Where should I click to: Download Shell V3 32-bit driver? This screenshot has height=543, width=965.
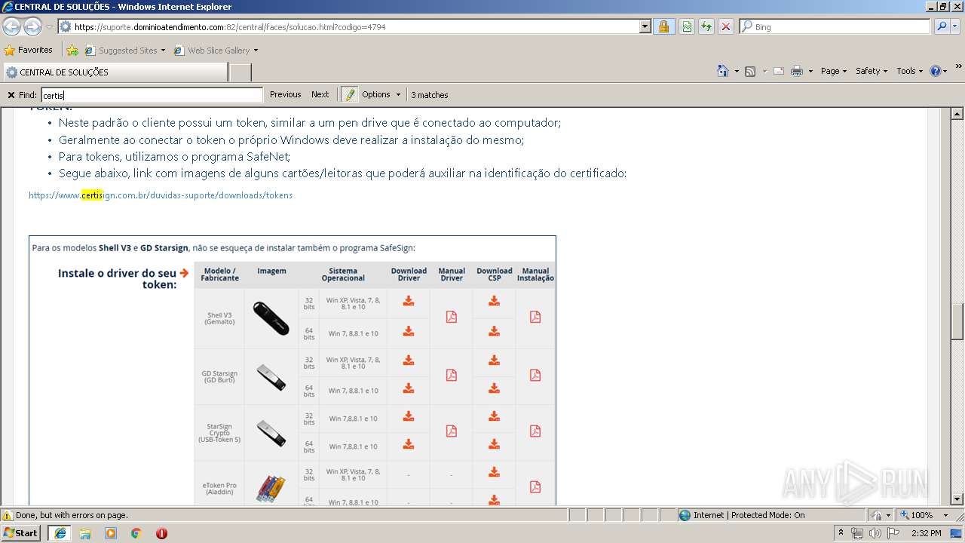409,301
